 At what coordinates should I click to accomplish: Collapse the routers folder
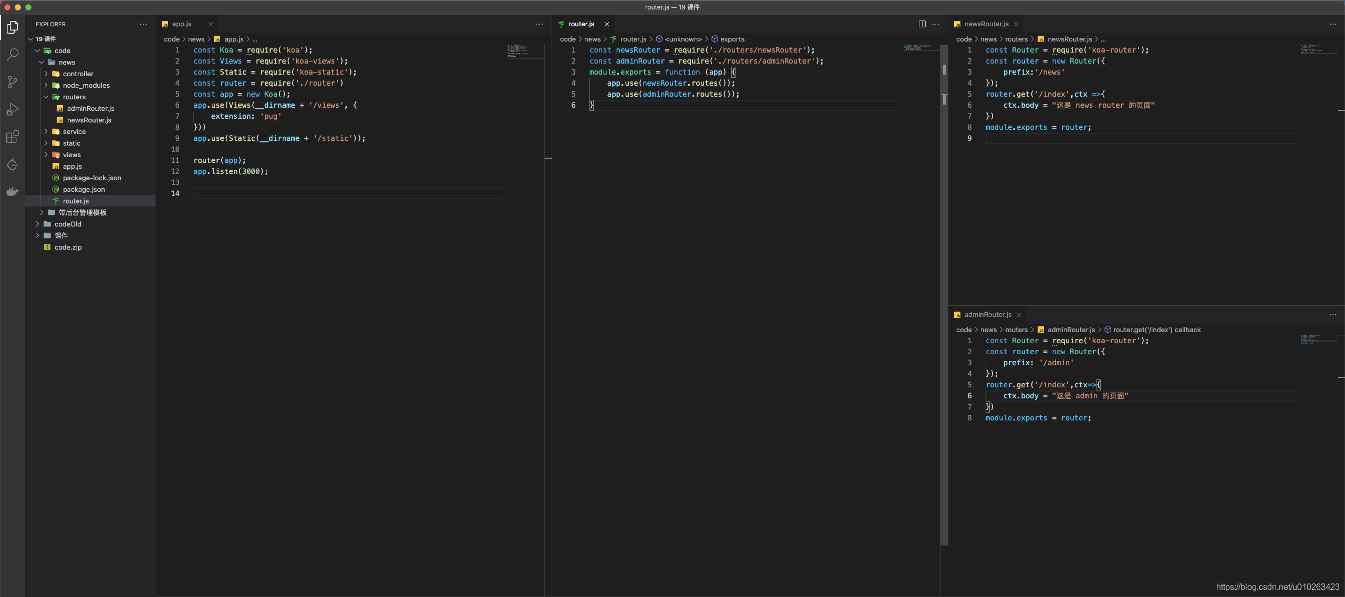[90, 97]
